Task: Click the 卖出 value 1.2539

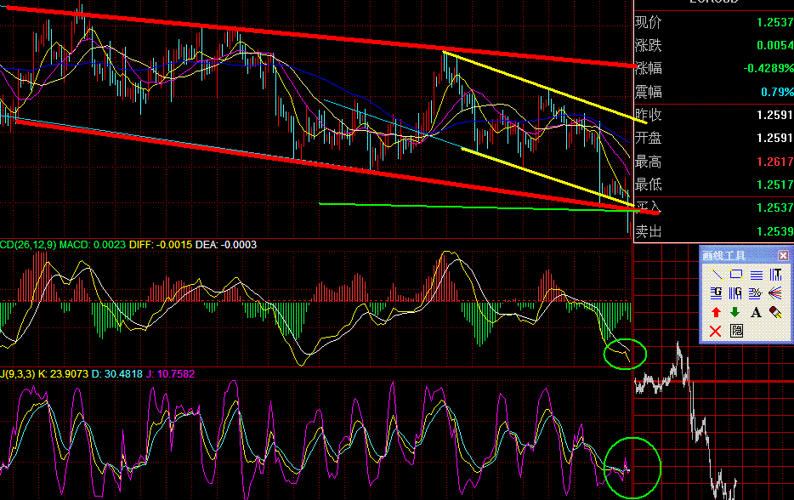Action: tap(774, 231)
